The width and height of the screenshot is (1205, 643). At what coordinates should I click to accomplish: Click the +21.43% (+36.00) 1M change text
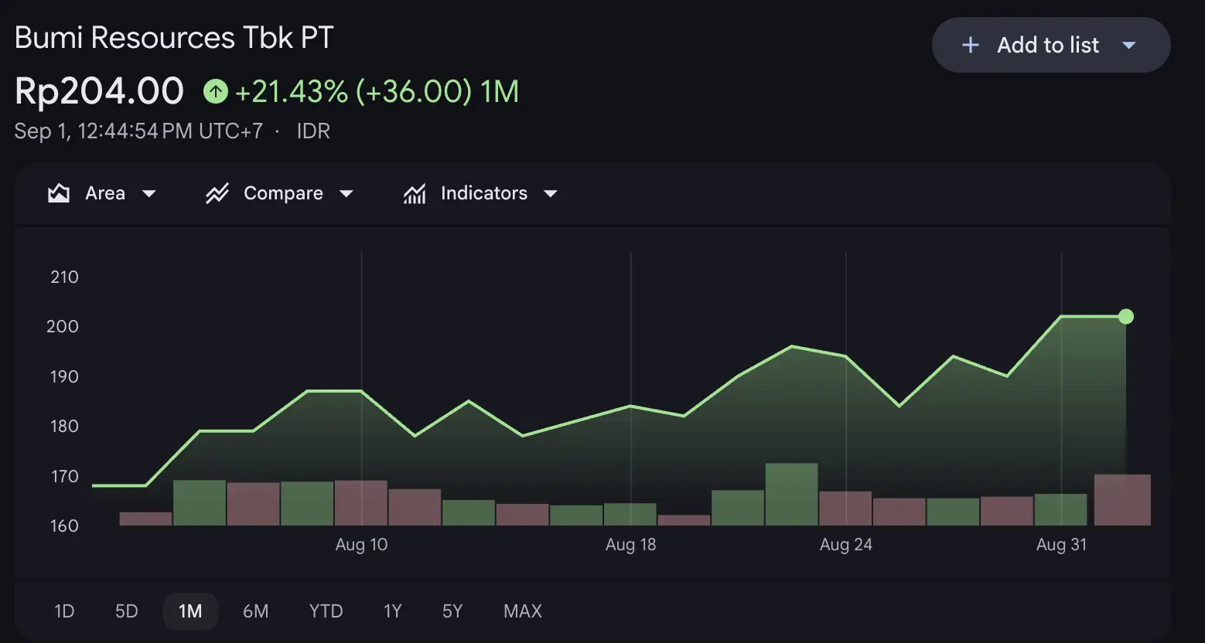pyautogui.click(x=377, y=92)
